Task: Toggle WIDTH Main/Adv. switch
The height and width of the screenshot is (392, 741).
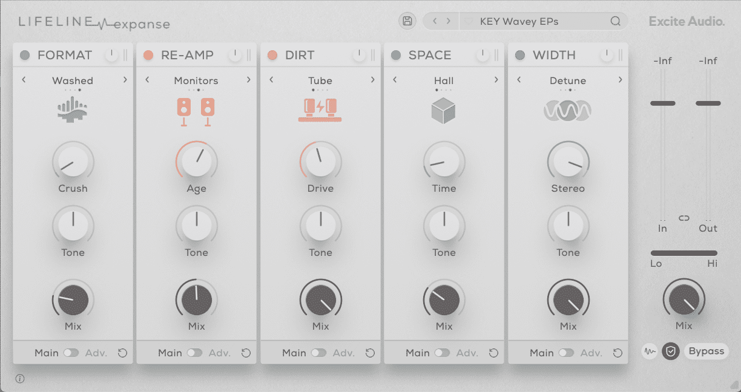Action: (x=567, y=353)
